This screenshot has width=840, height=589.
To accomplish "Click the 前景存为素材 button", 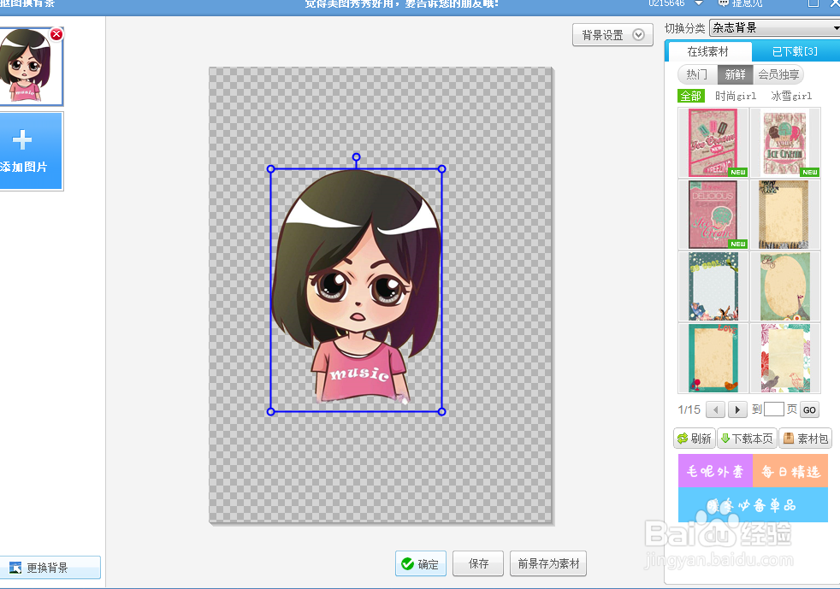I will [548, 563].
